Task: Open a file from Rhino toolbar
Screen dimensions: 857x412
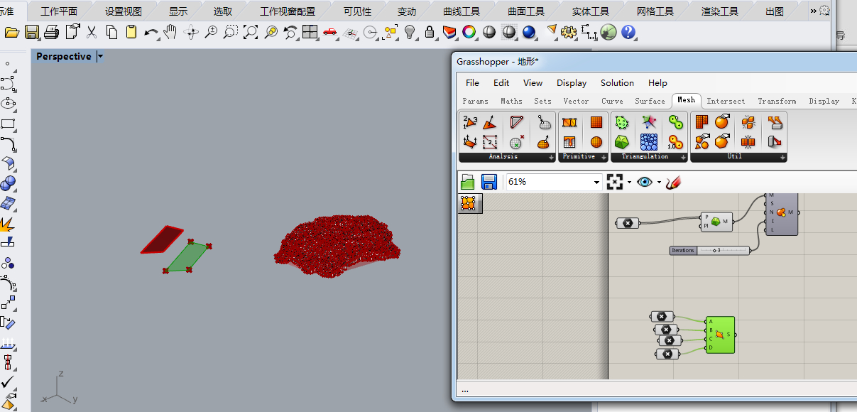Action: 11,32
